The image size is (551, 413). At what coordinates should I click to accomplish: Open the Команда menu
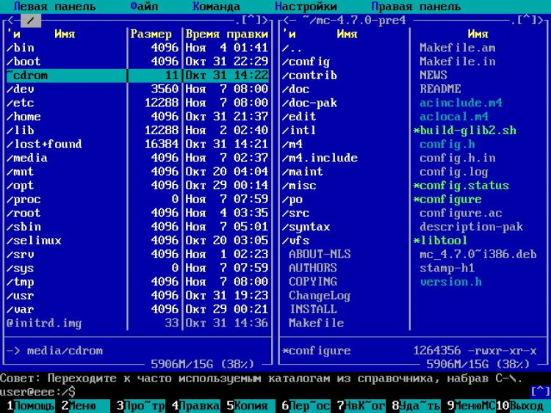[x=216, y=7]
